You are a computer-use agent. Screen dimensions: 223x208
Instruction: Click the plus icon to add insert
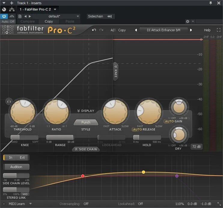(x=12, y=3)
